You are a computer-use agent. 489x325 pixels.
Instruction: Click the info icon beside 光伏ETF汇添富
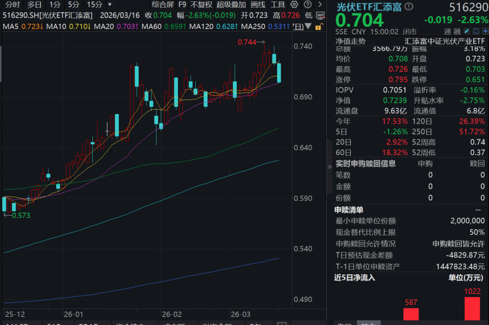tap(408, 7)
